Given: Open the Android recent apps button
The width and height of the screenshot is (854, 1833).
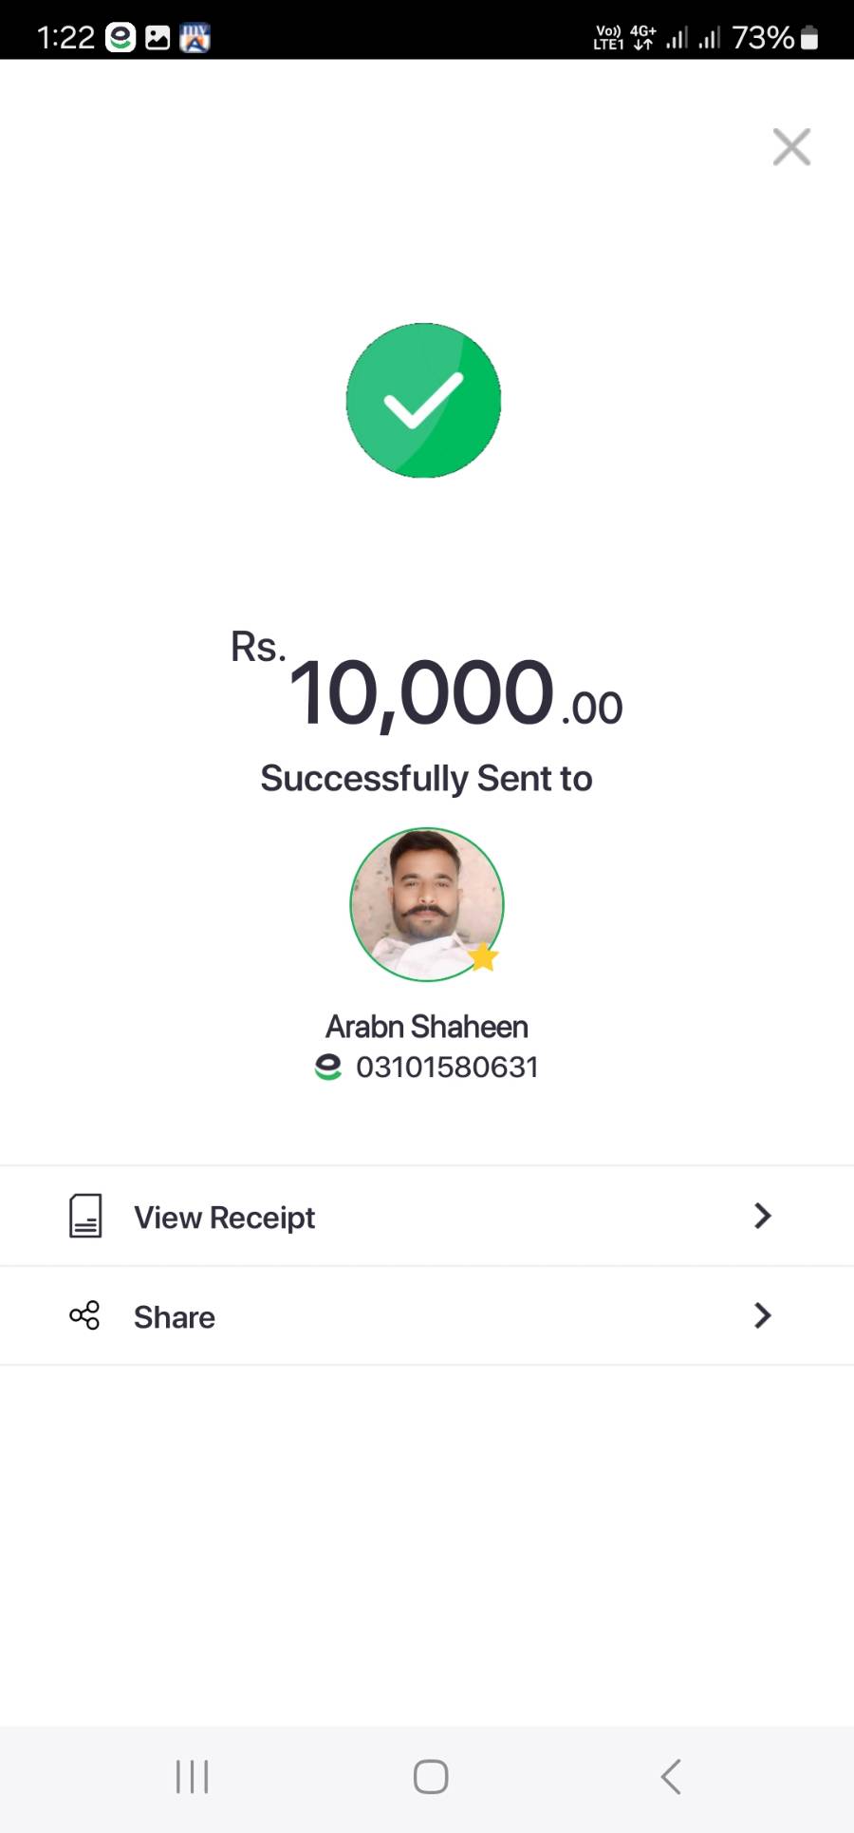Looking at the screenshot, I should [193, 1777].
